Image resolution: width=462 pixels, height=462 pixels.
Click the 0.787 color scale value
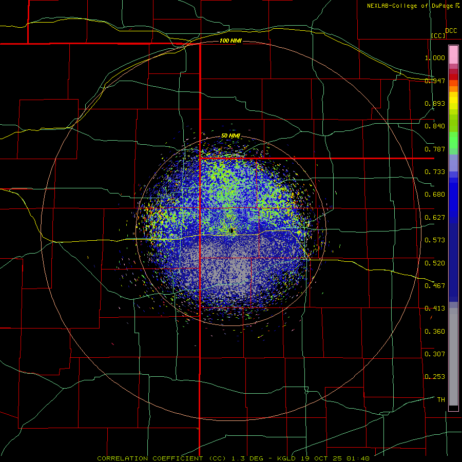point(435,149)
